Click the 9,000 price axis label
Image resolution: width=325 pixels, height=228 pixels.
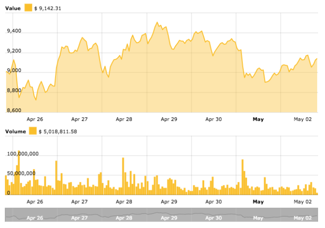click(x=14, y=71)
